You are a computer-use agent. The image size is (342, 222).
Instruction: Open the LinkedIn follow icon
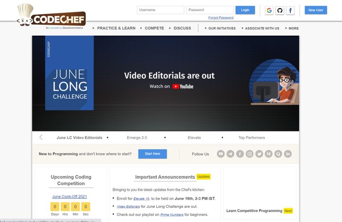[x=288, y=154]
